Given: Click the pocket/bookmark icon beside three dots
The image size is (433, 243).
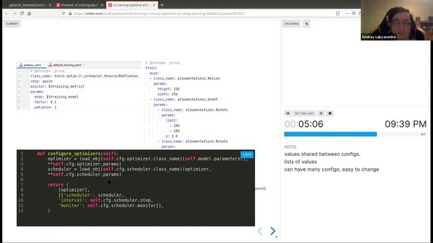Looking at the screenshot, I should (x=354, y=13).
